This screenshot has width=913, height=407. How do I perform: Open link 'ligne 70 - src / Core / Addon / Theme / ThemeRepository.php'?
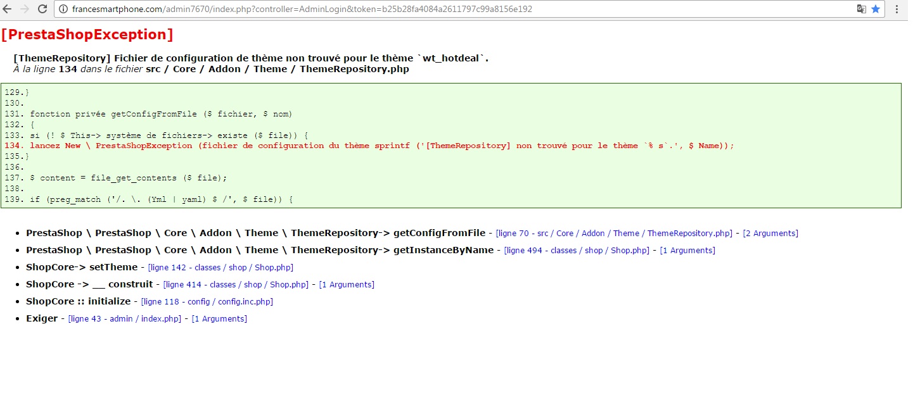pyautogui.click(x=613, y=234)
